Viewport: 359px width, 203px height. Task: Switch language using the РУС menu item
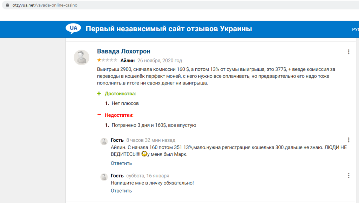click(355, 29)
